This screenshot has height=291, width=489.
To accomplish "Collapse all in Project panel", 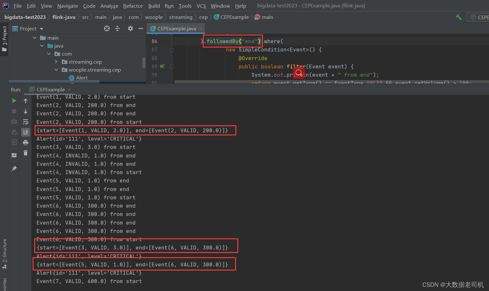I will [x=117, y=28].
